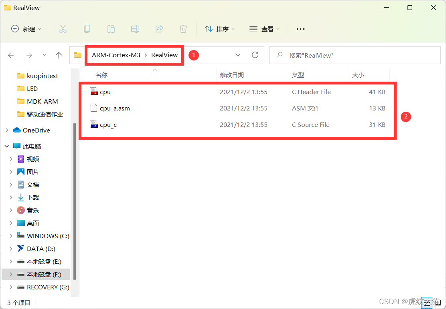Select the cpu_a.asm file icon
Screen dimensions: 446x309
(x=94, y=108)
